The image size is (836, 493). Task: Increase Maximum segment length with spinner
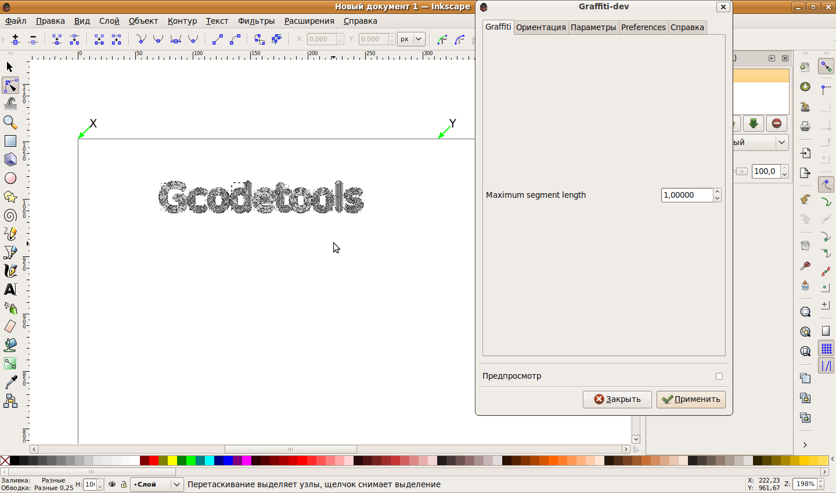[x=718, y=191]
